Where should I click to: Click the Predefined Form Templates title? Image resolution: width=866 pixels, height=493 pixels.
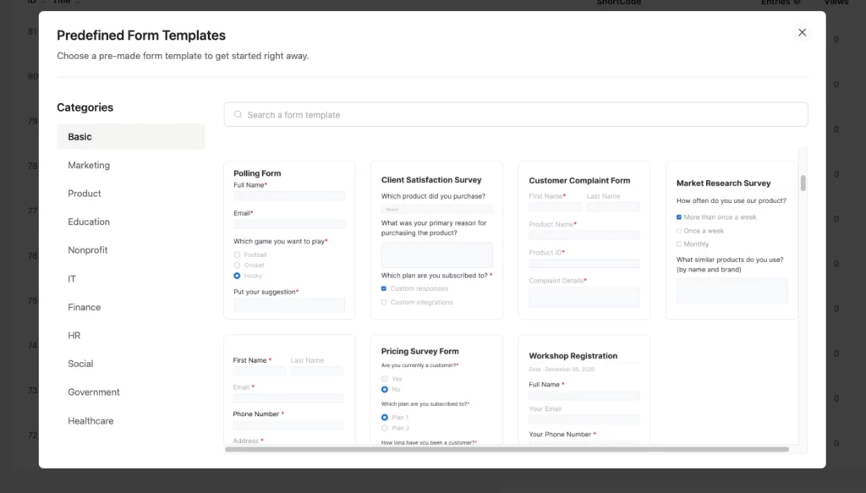(141, 36)
